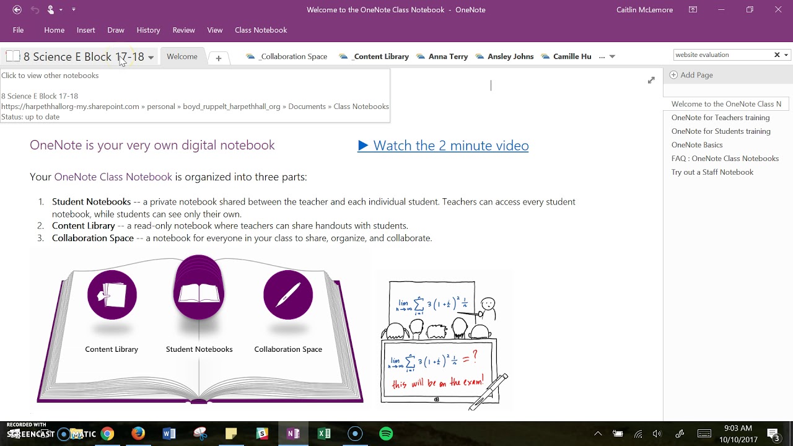The width and height of the screenshot is (793, 446).
Task: Click Add Page button
Action: (691, 75)
